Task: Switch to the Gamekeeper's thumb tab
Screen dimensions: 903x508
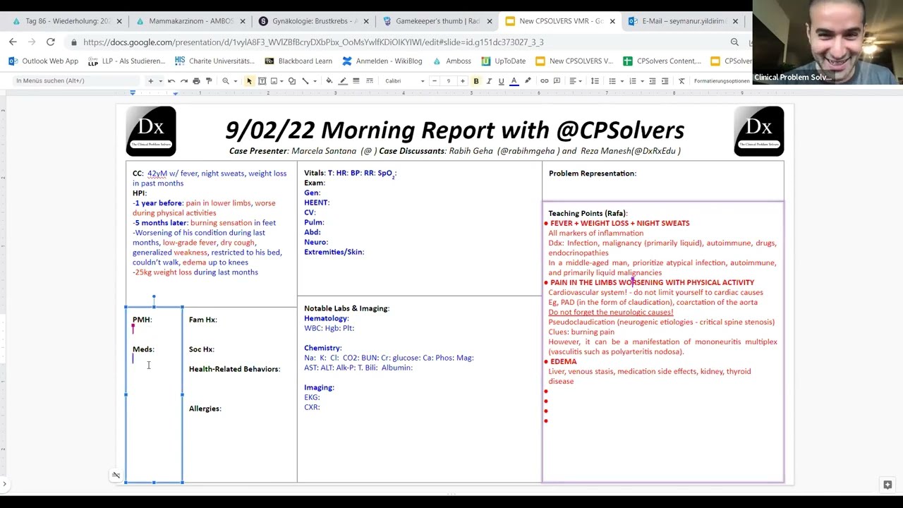Action: (x=436, y=21)
